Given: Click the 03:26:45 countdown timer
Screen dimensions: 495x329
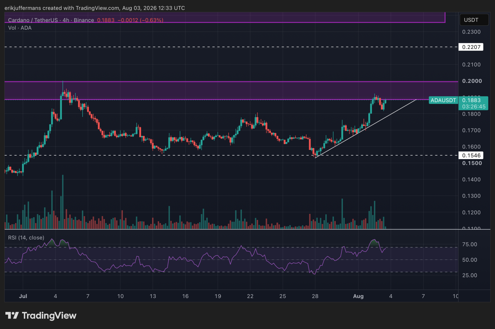Looking at the screenshot, I should pyautogui.click(x=474, y=107).
